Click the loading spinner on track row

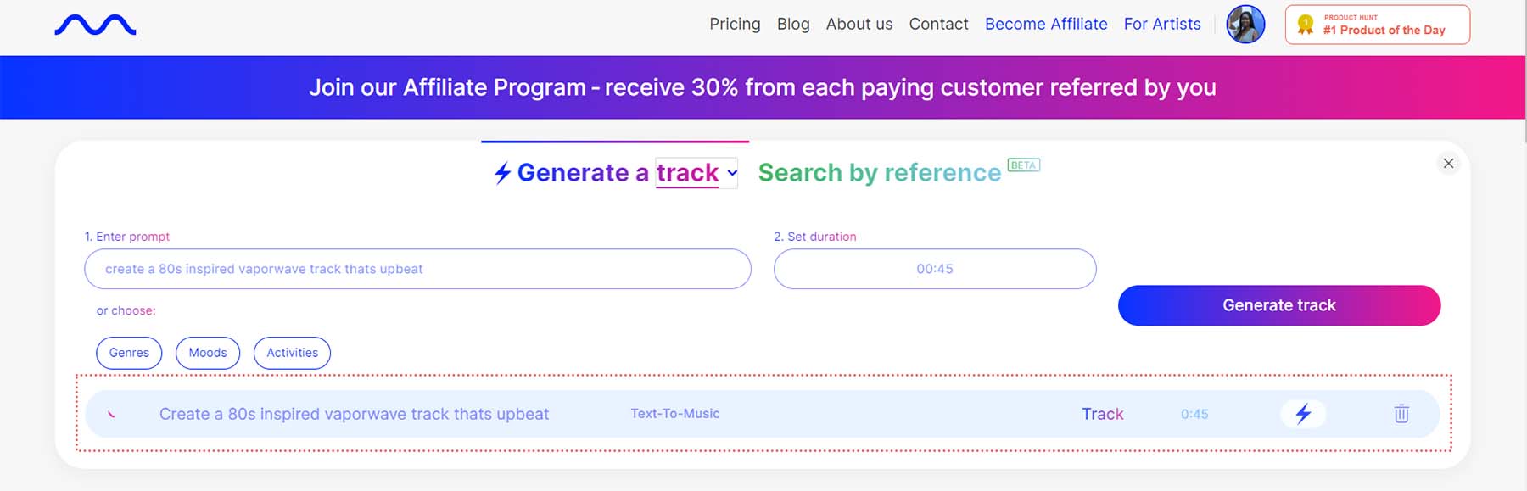click(x=111, y=414)
